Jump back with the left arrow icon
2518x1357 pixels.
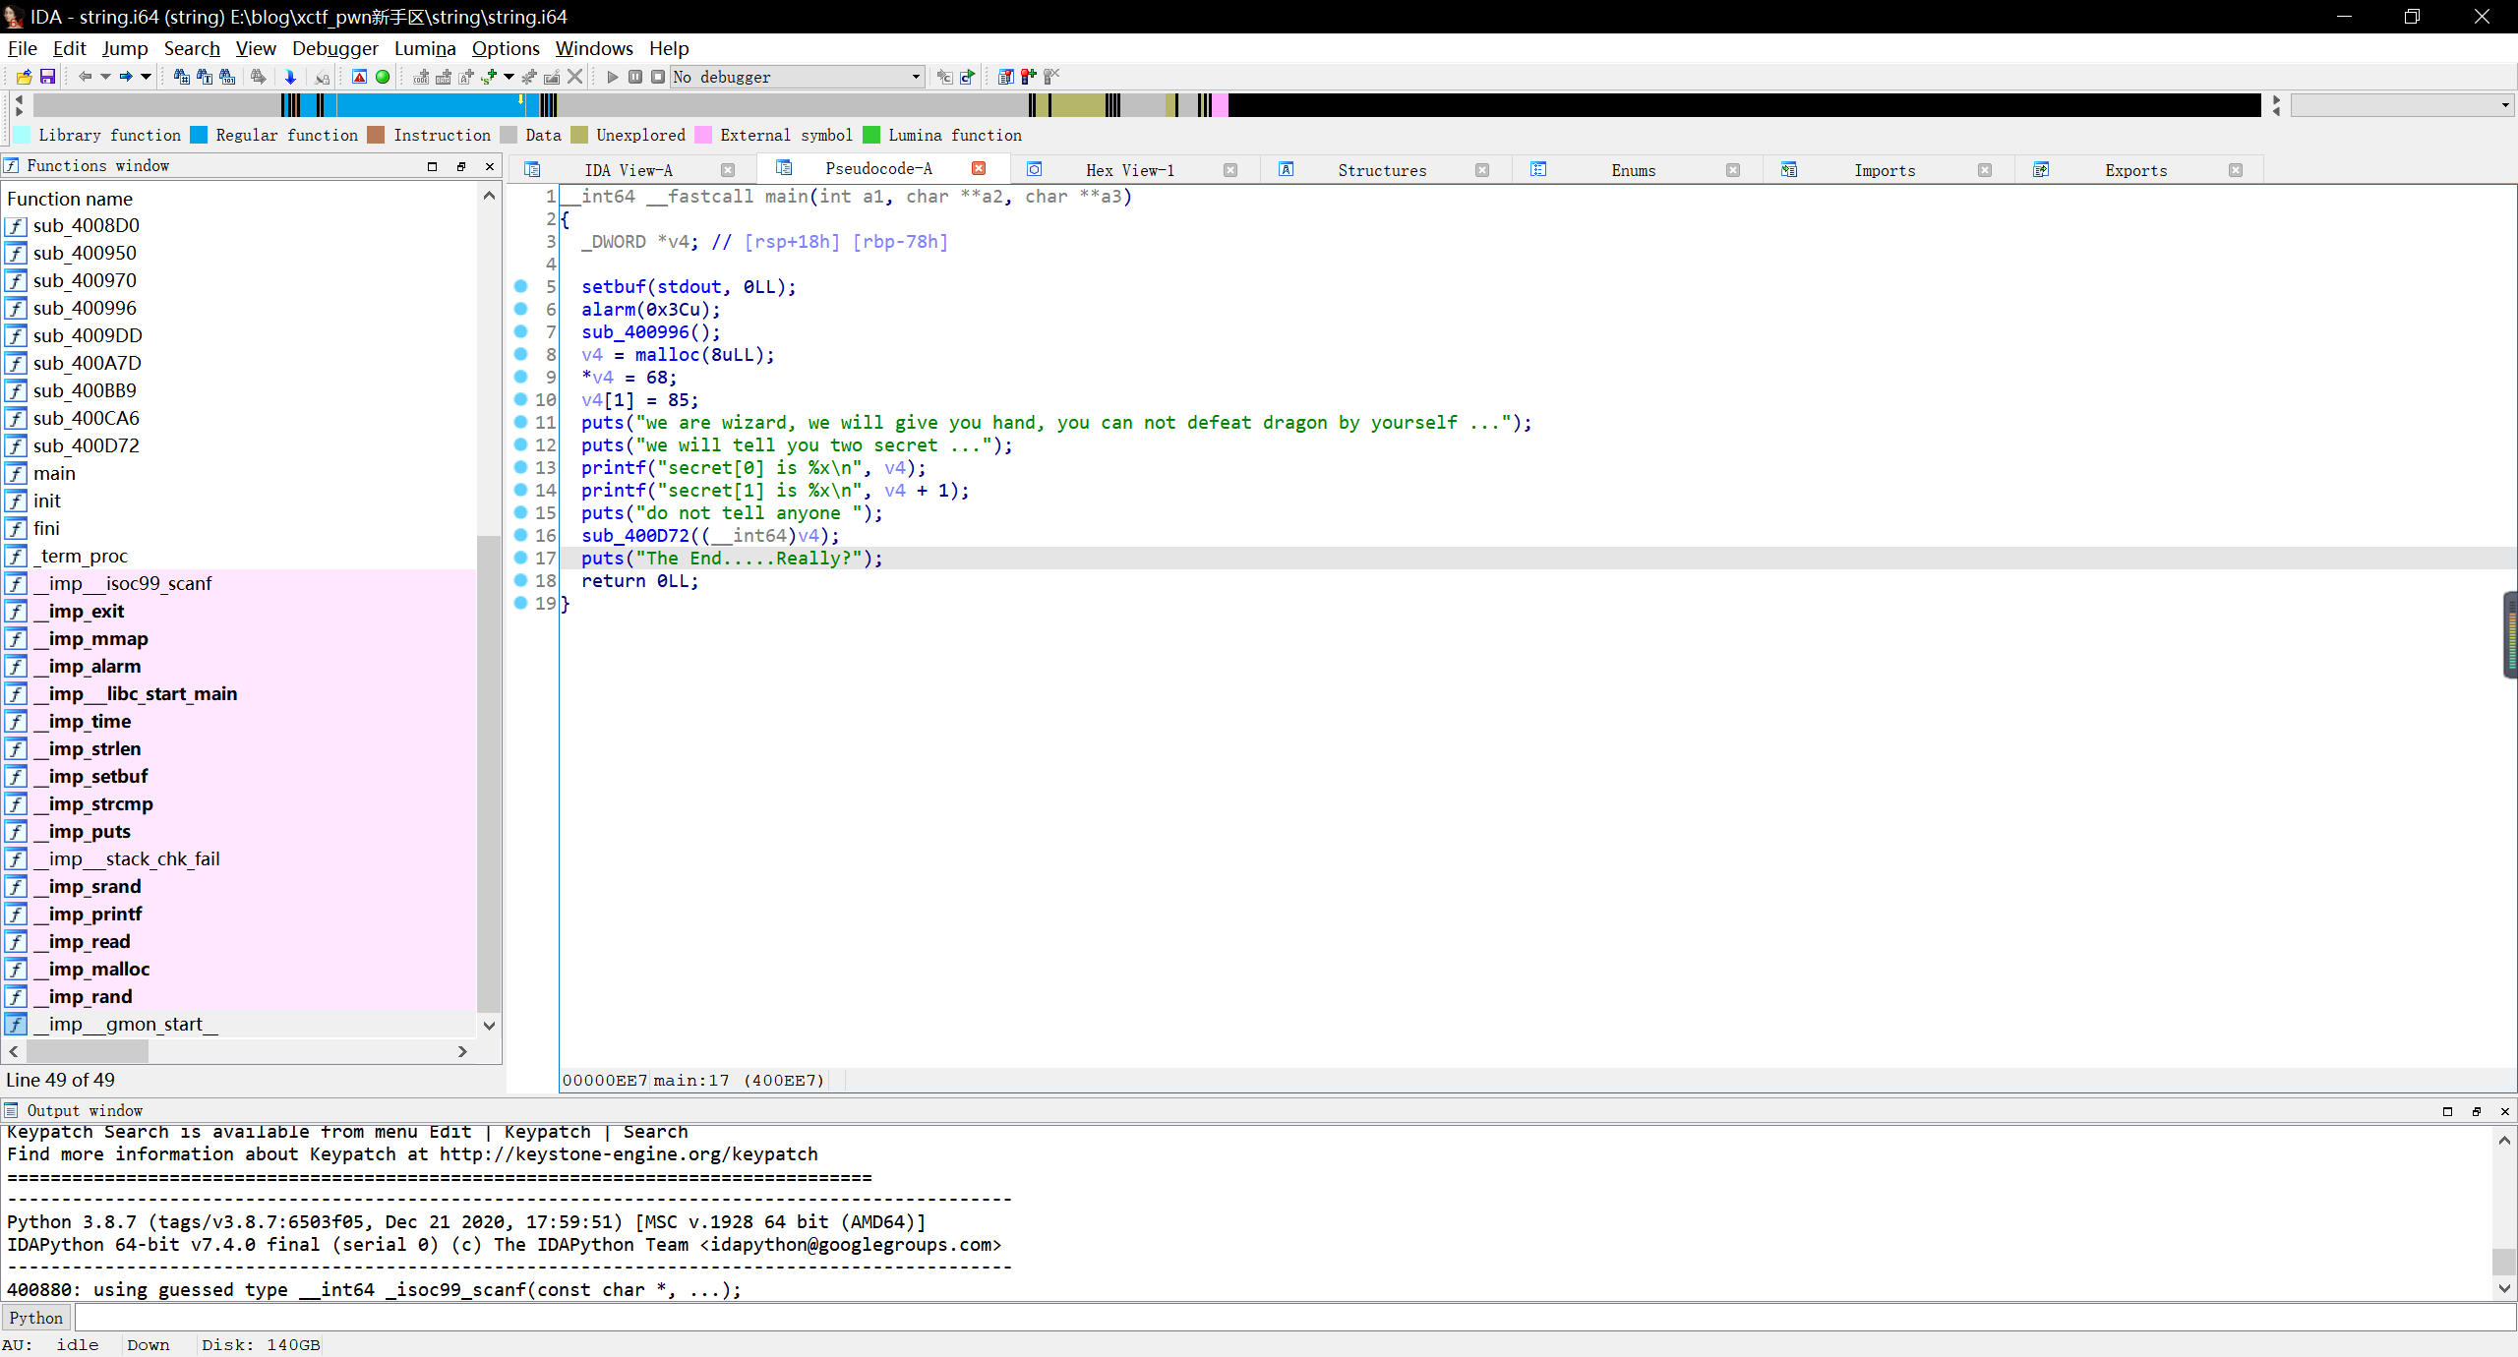(x=85, y=77)
